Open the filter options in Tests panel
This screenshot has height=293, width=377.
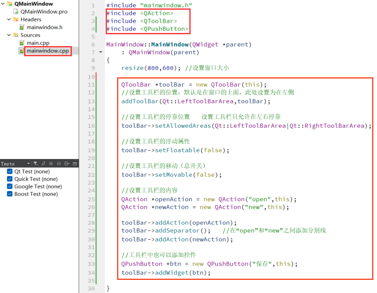pyautogui.click(x=36, y=164)
